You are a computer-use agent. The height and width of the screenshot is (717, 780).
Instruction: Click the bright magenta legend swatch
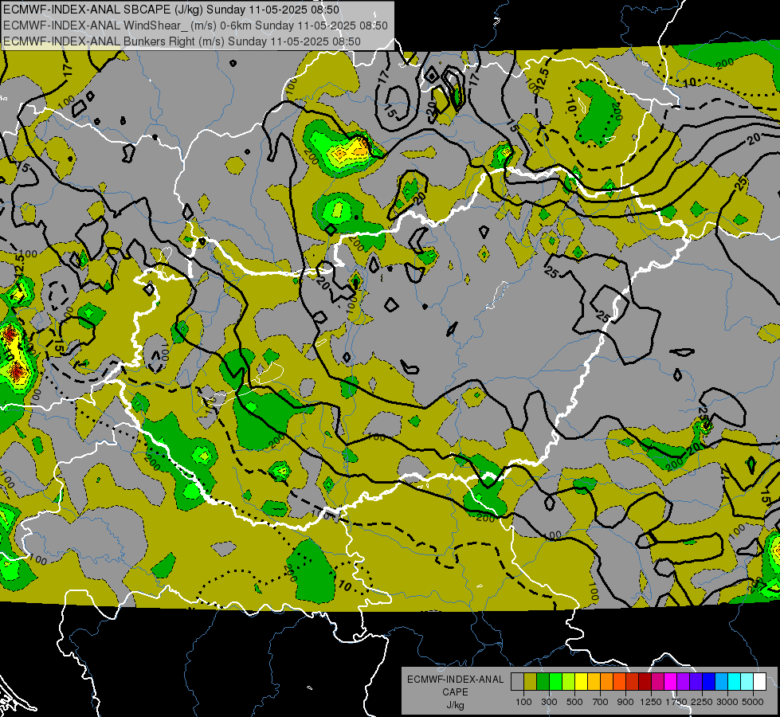[671, 682]
